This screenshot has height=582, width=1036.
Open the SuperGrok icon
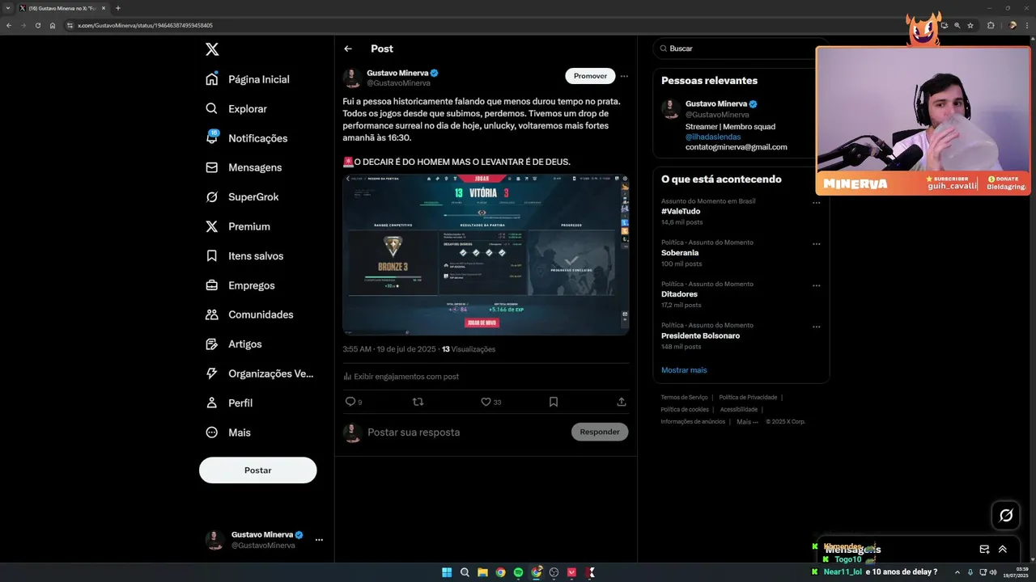pos(212,197)
